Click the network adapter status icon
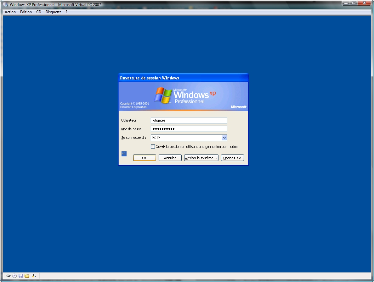The height and width of the screenshot is (282, 374). tap(33, 276)
